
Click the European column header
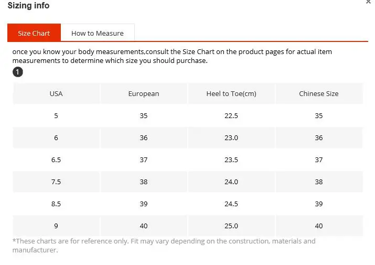(x=144, y=93)
